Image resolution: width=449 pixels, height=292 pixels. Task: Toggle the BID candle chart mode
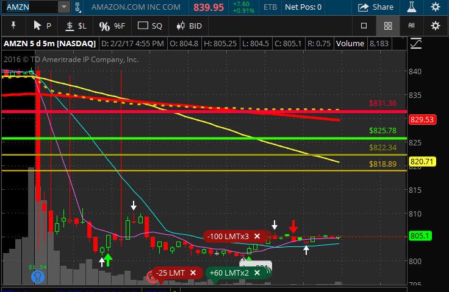189,26
